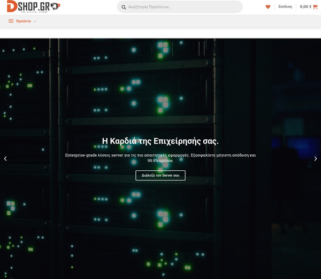
Task: Go to previous slide arrow
Action: click(5, 159)
